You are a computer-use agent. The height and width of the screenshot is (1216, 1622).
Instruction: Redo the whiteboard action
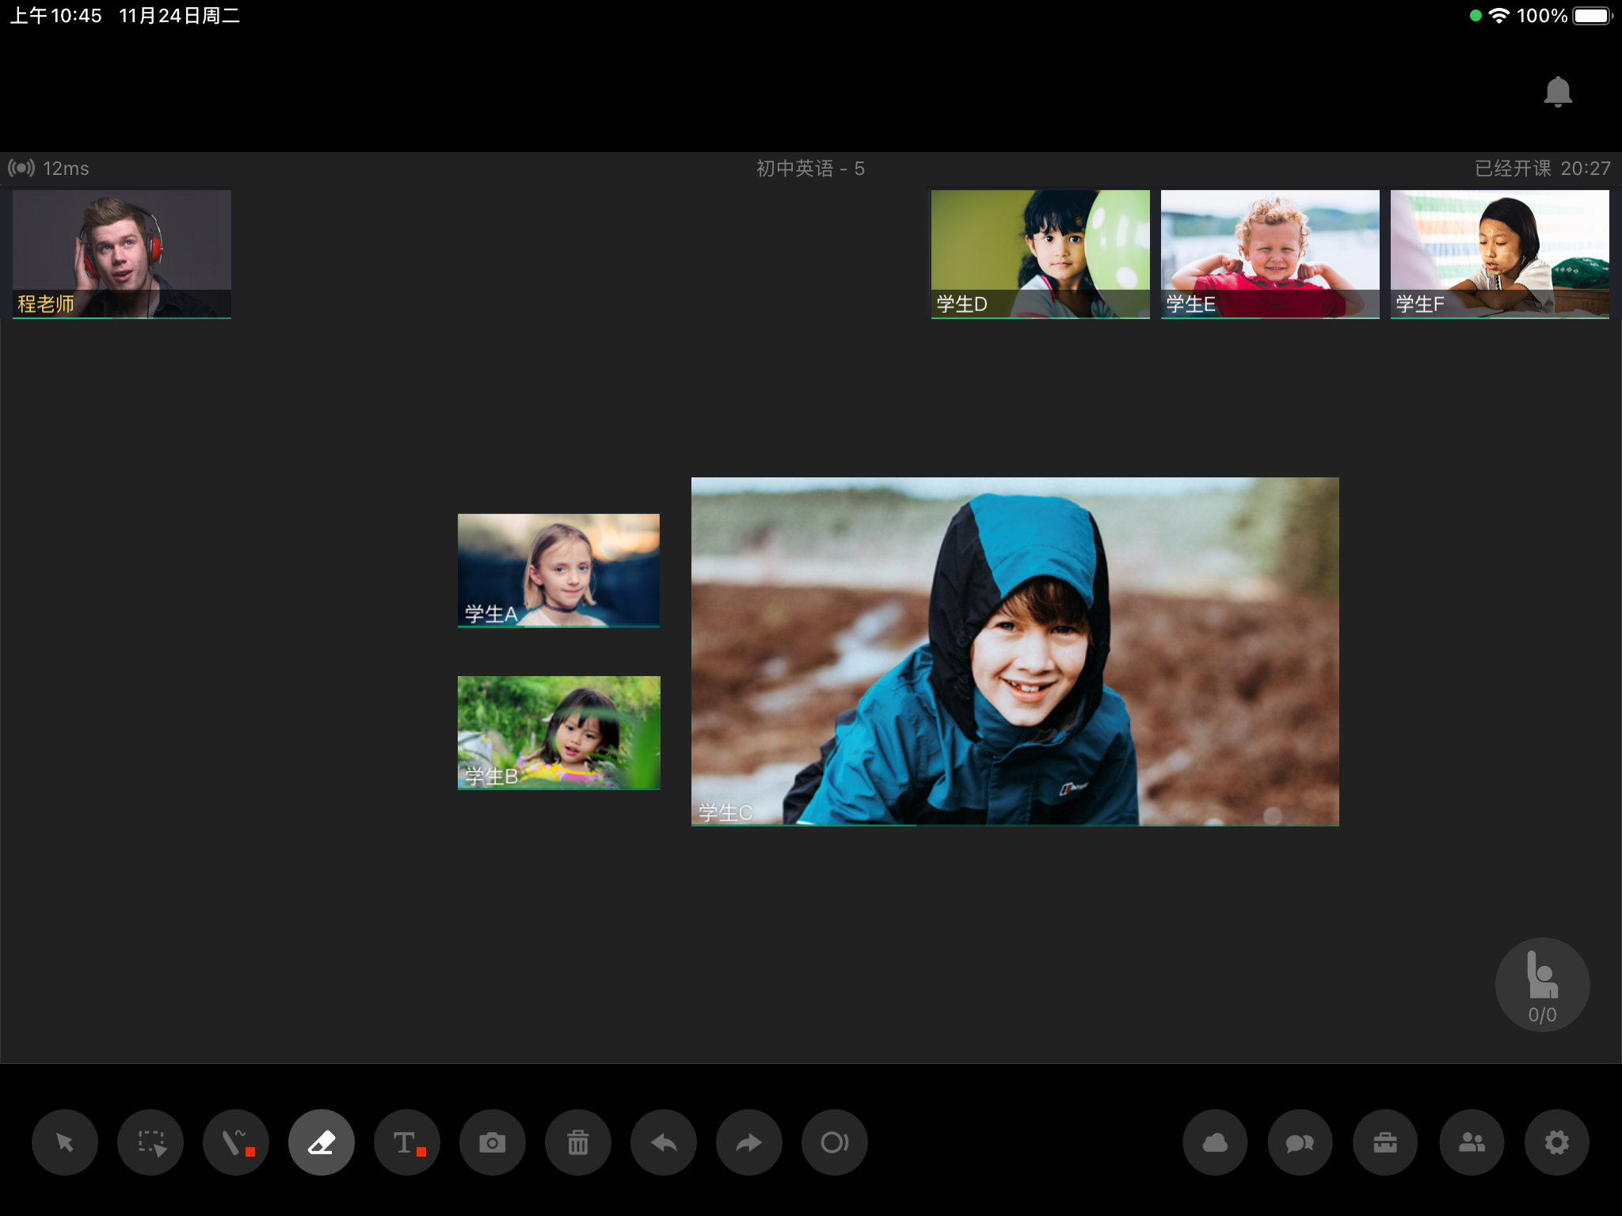(749, 1142)
